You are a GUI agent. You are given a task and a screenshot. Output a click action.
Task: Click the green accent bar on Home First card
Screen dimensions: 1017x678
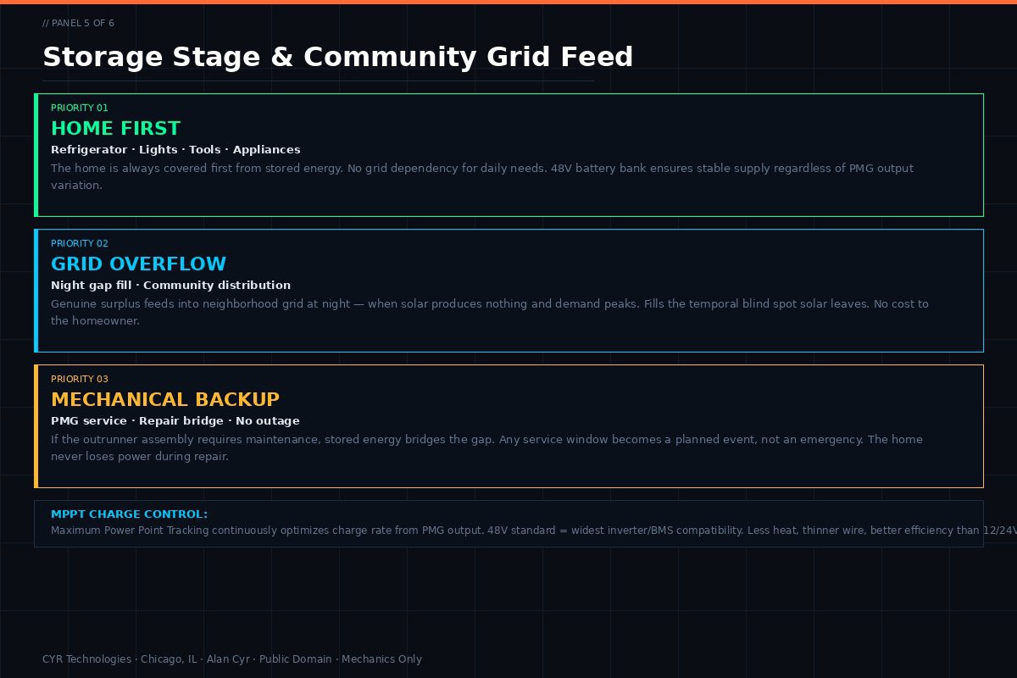tap(36, 155)
